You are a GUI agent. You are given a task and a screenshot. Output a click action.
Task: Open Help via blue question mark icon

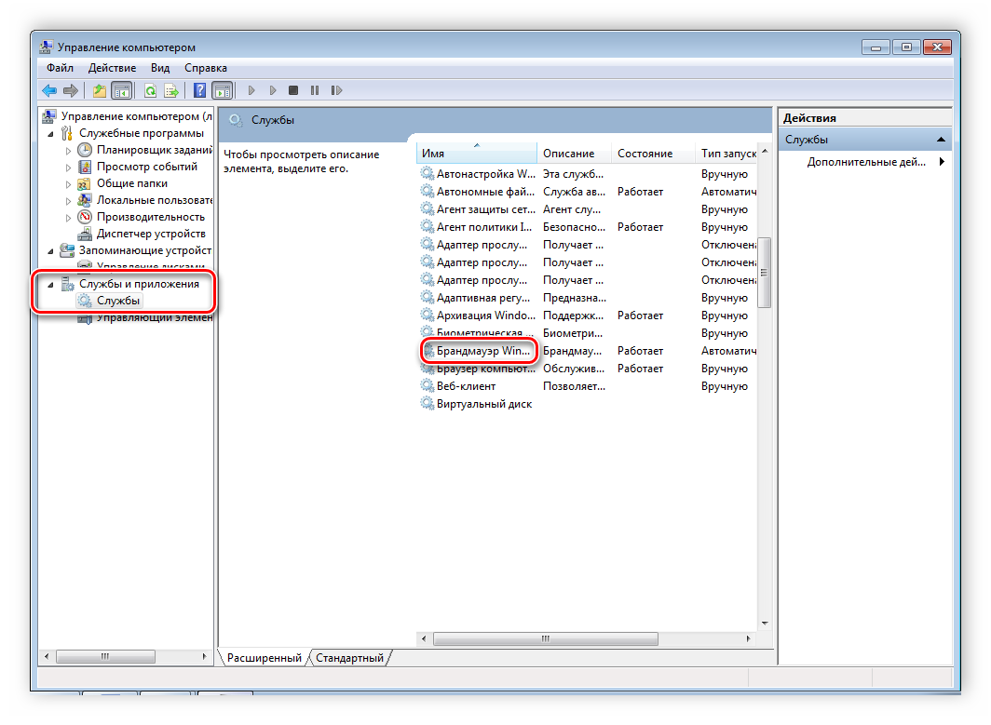[x=199, y=90]
